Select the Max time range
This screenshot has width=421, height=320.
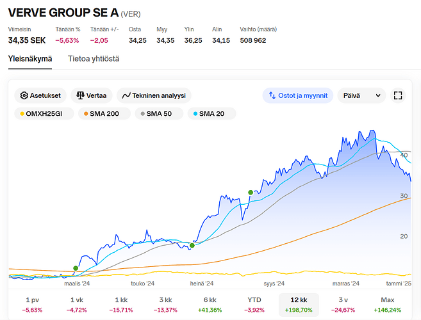pyautogui.click(x=388, y=305)
